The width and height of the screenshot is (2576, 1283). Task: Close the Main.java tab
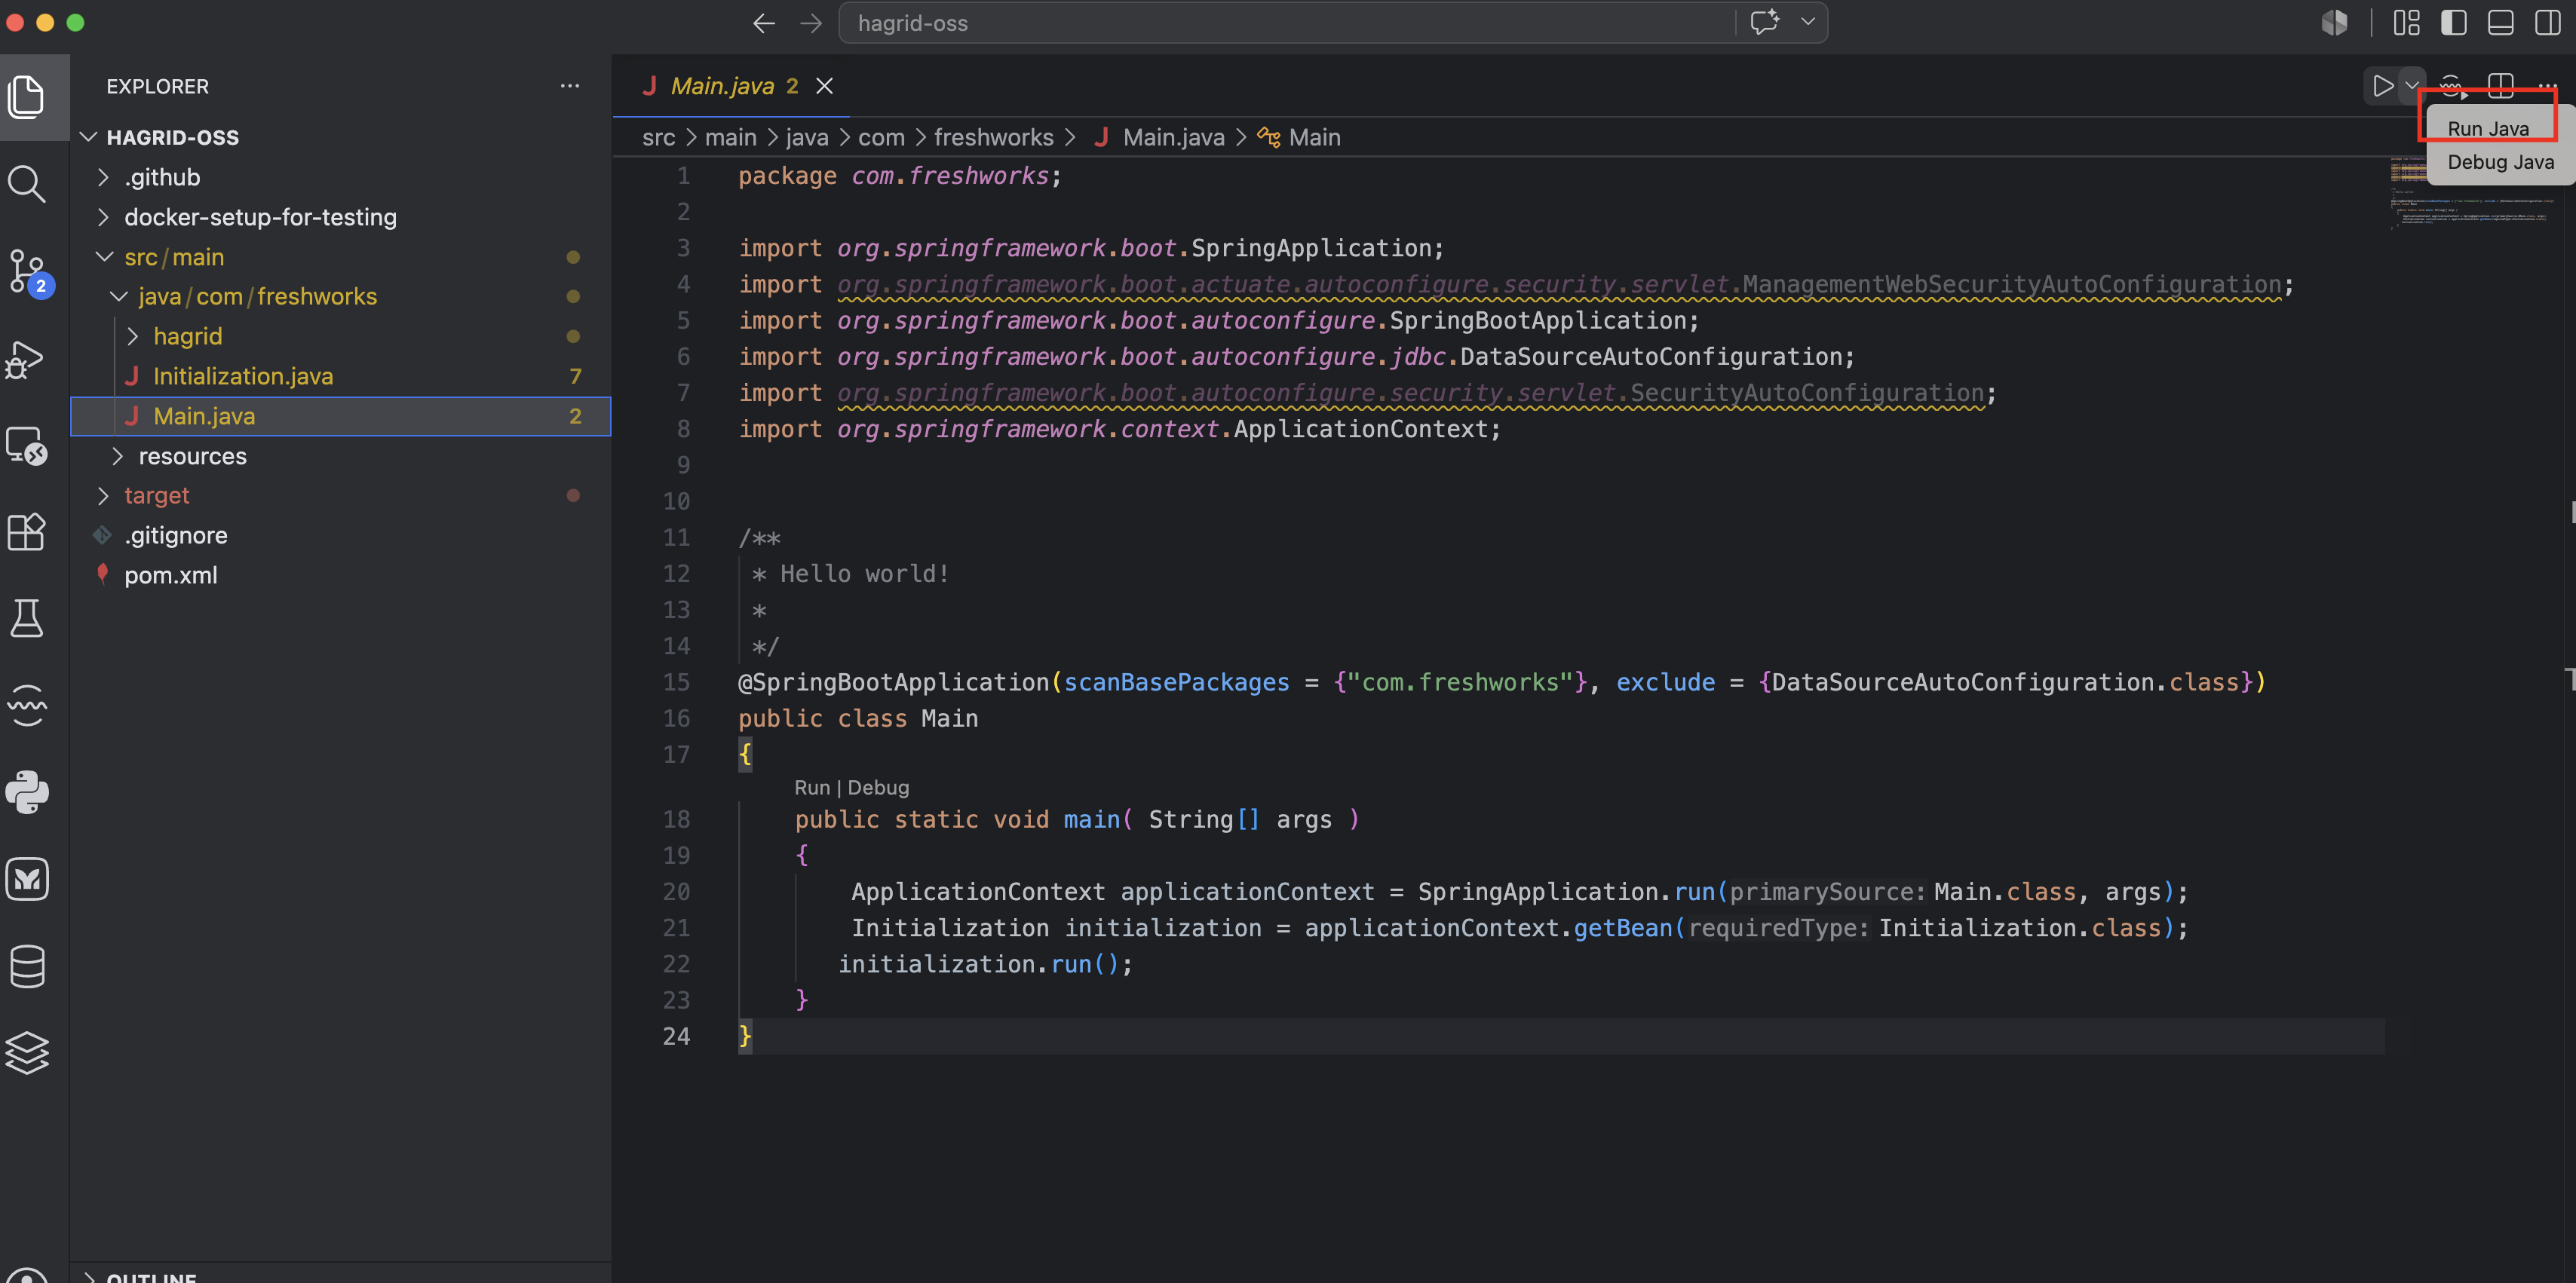click(x=824, y=86)
